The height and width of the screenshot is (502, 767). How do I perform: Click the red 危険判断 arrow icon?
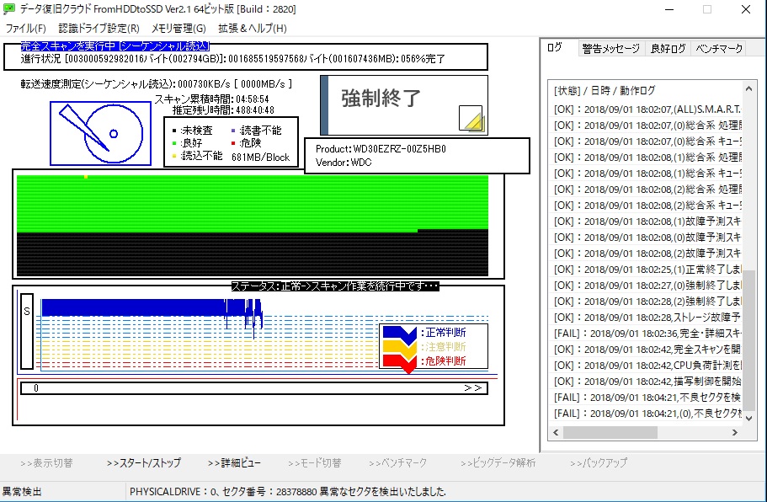coord(400,360)
